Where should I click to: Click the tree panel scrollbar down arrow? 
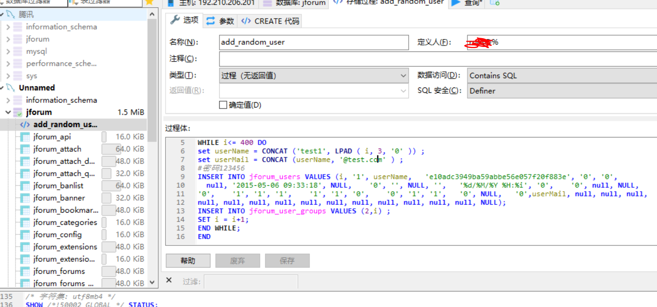(152, 282)
